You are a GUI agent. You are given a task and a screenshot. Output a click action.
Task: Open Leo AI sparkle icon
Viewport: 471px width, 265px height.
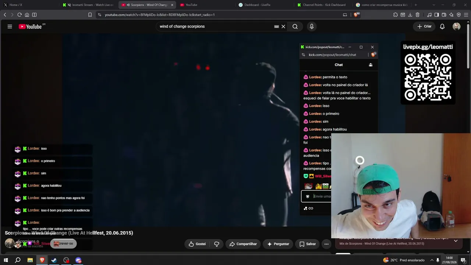pos(451,15)
